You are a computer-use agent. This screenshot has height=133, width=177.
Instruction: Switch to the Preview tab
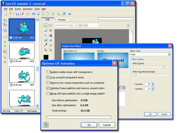[62, 20]
